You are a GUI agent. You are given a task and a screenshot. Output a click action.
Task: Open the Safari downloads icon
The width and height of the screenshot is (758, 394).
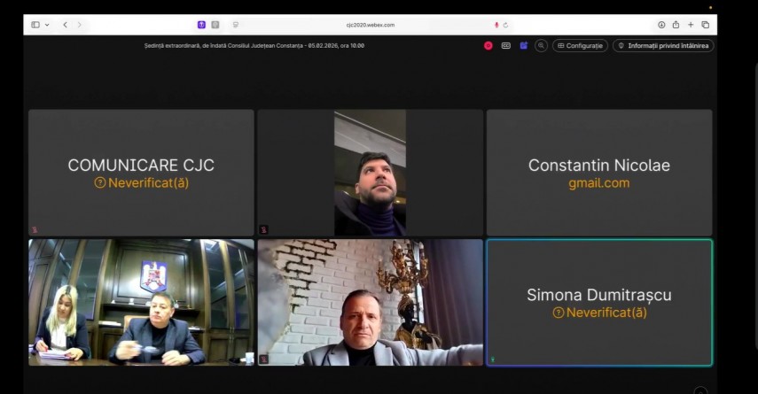pyautogui.click(x=661, y=25)
